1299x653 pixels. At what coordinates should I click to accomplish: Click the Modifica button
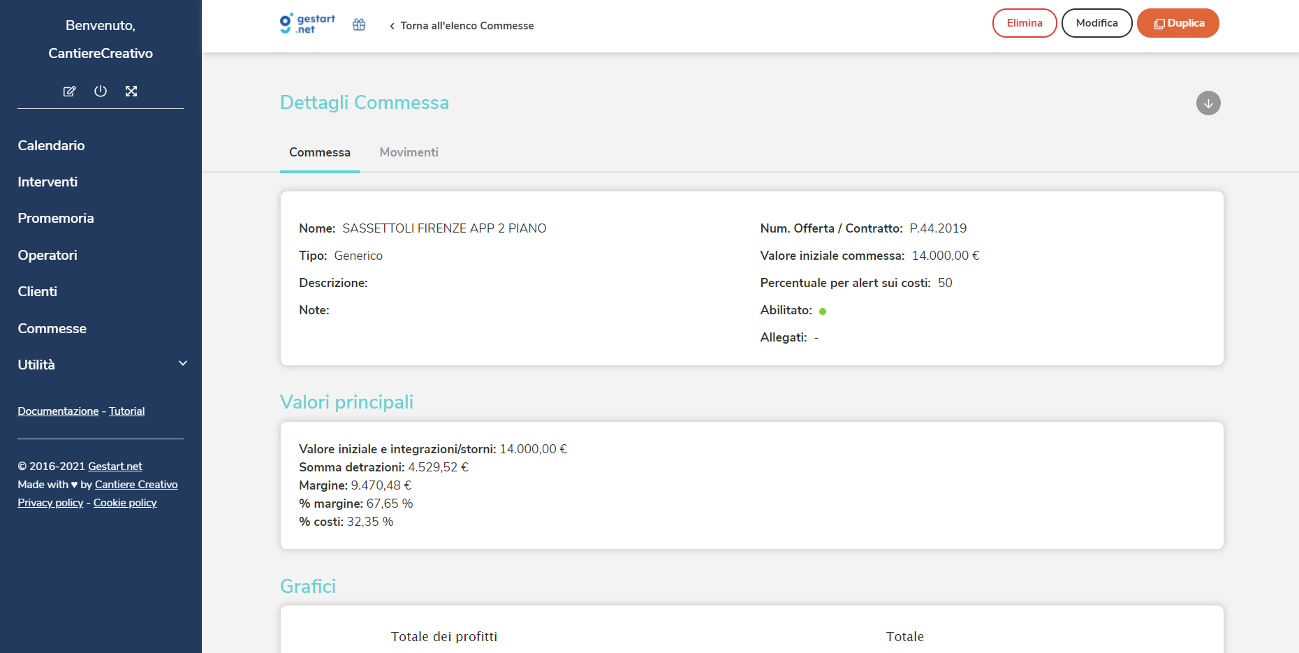[x=1096, y=23]
